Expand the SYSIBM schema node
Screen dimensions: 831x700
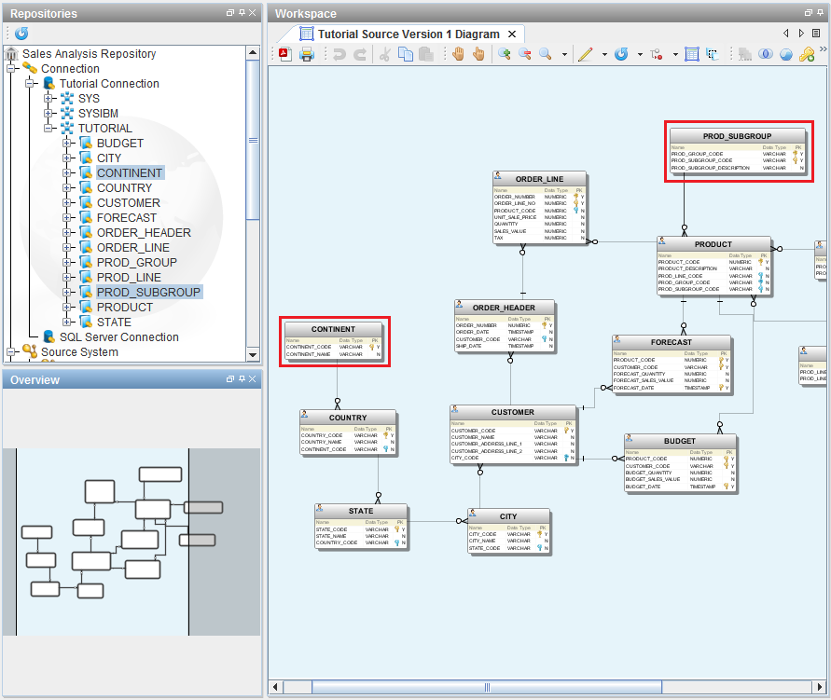click(x=49, y=114)
